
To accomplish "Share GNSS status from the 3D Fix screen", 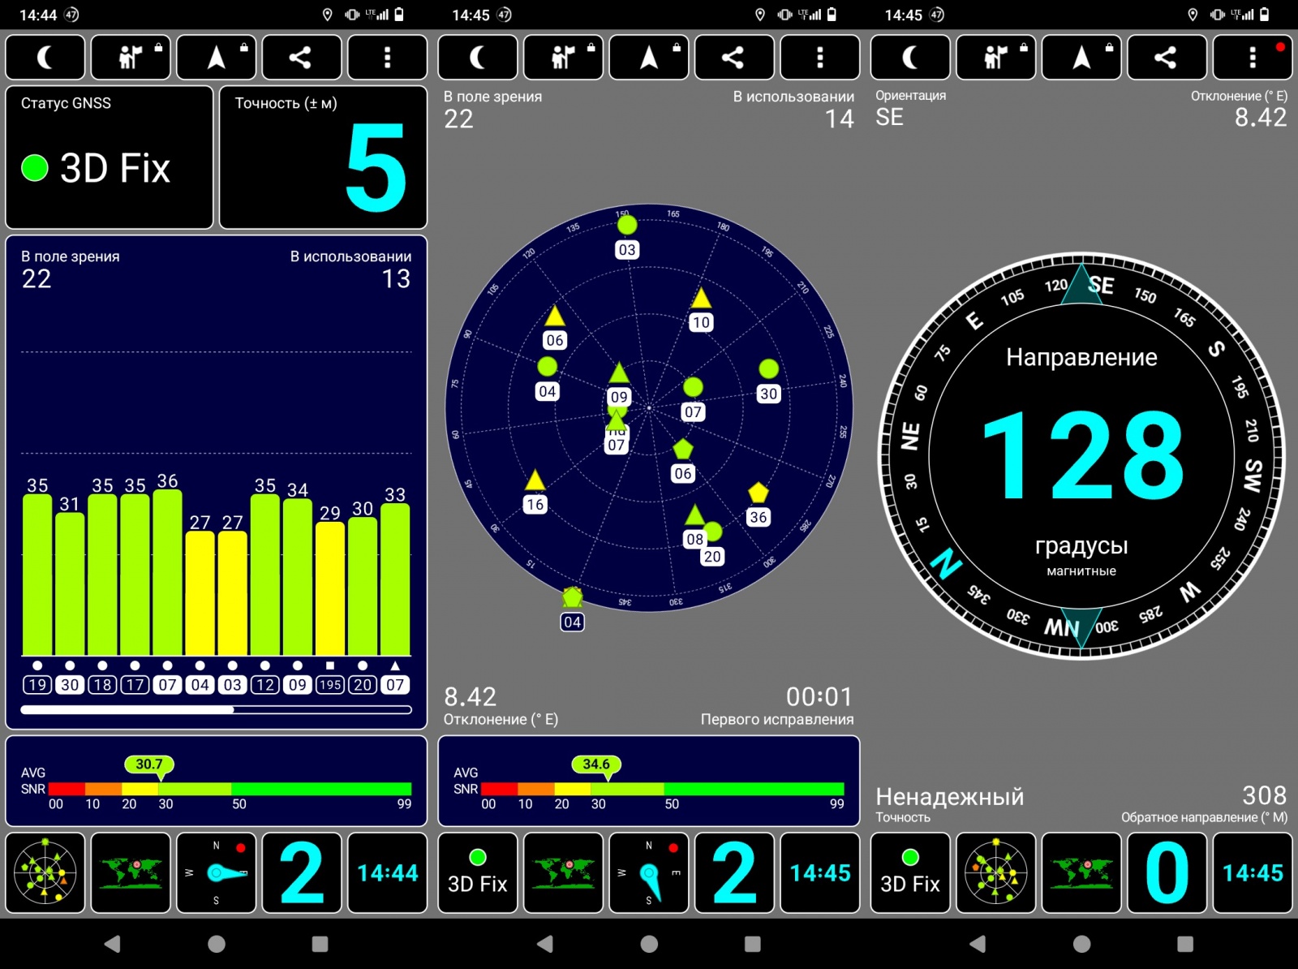I will pos(302,57).
